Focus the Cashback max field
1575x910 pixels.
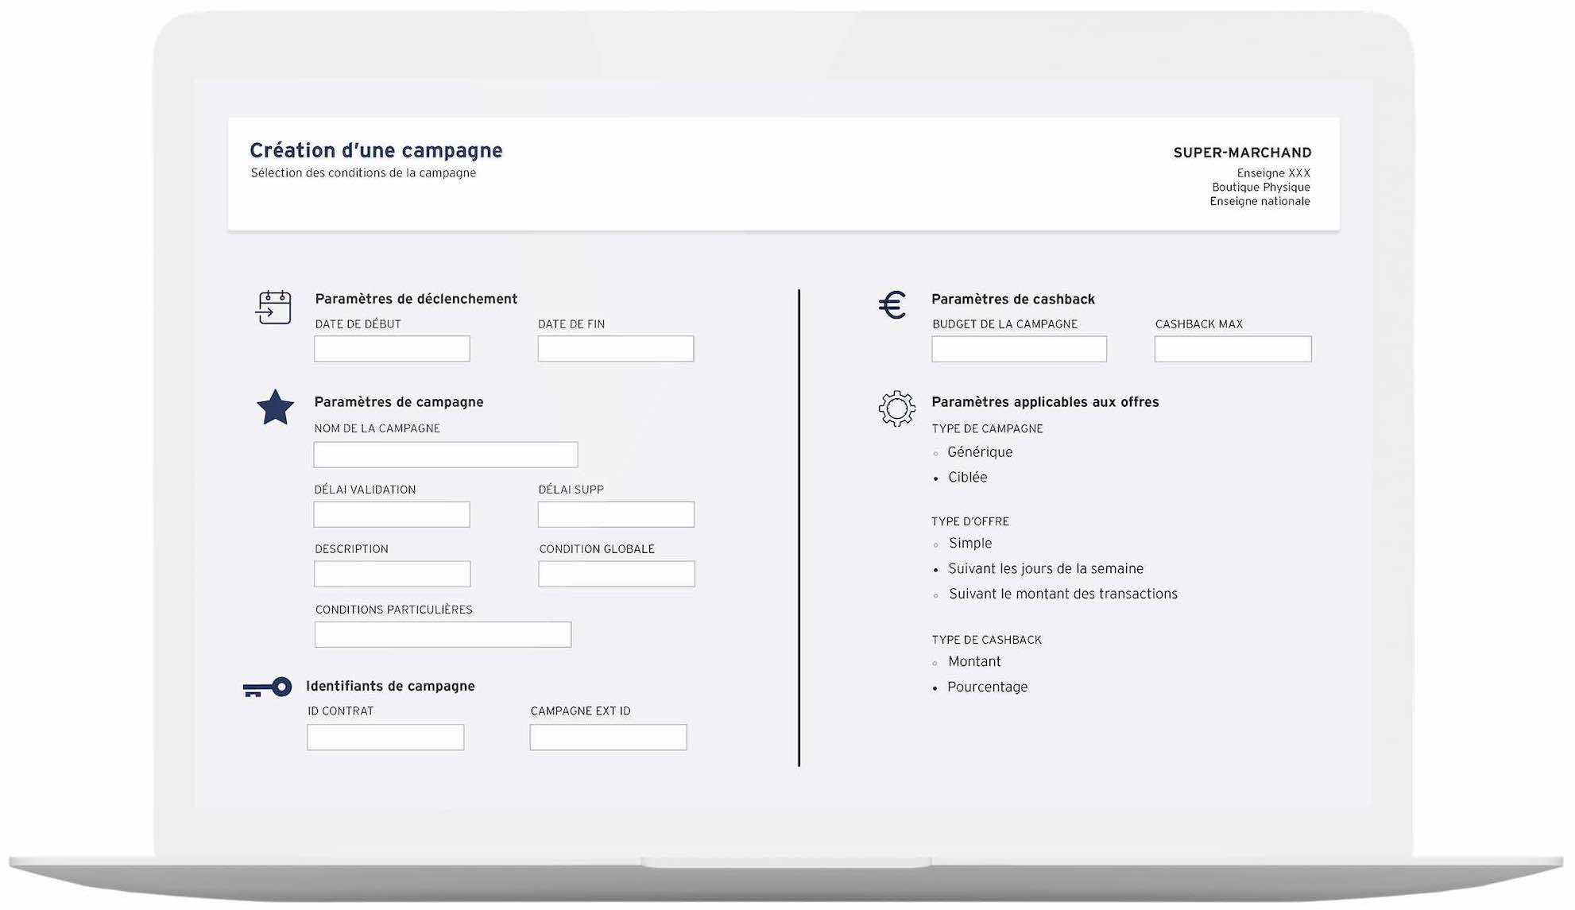(x=1233, y=349)
